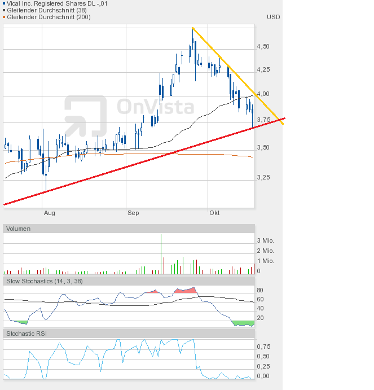Click the black 38-day average legend square

tap(4, 10)
